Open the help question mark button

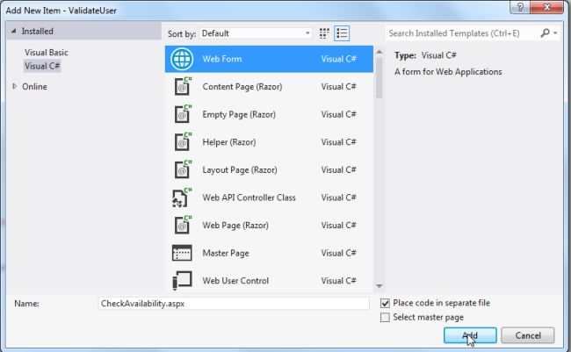520,7
